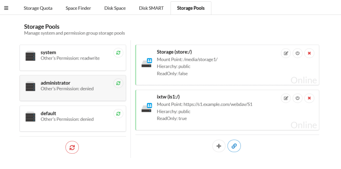Go to the Disk Space tab
Image resolution: width=341 pixels, height=169 pixels.
pos(115,8)
